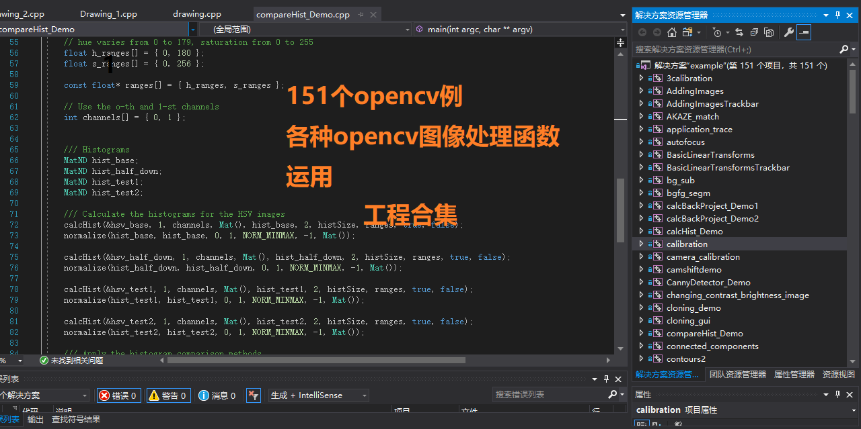Select the CannyDetector_Demo project
861x429 pixels.
point(708,283)
